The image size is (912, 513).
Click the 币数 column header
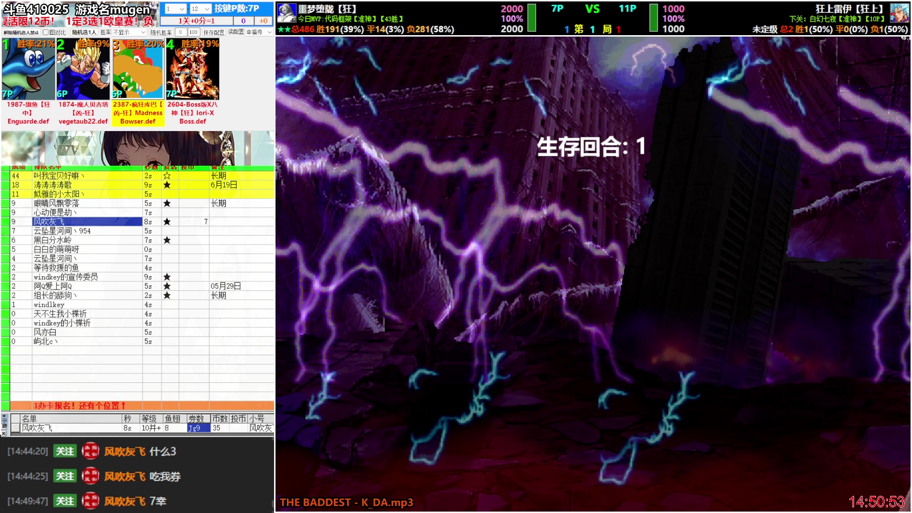pyautogui.click(x=220, y=418)
